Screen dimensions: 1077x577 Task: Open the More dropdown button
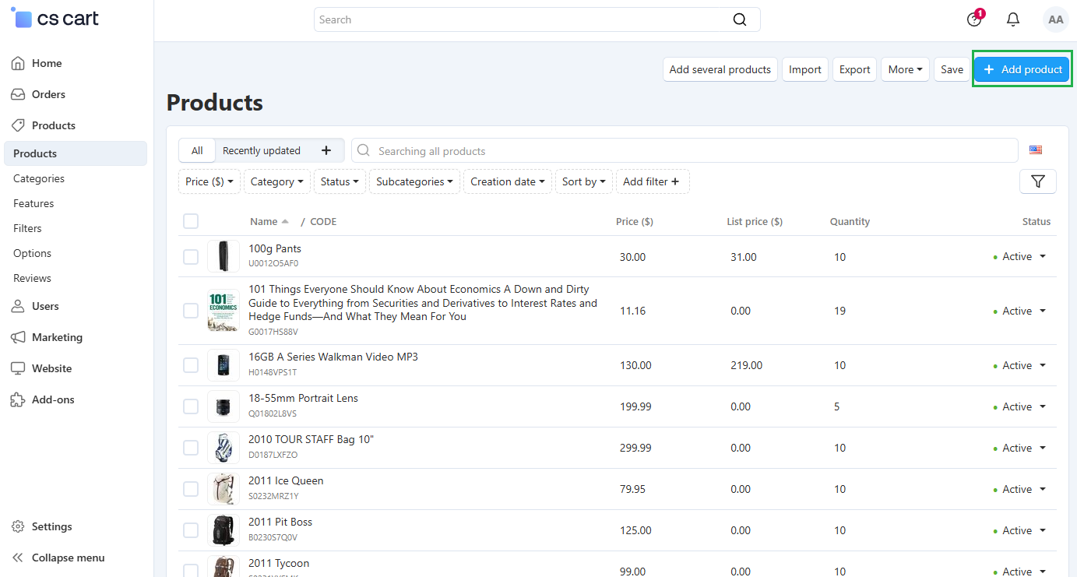pos(905,69)
